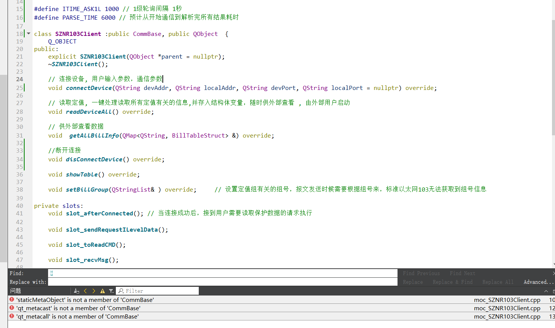Viewport: 555px width, 328px height.
Task: Click the Replace All button
Action: (x=498, y=282)
